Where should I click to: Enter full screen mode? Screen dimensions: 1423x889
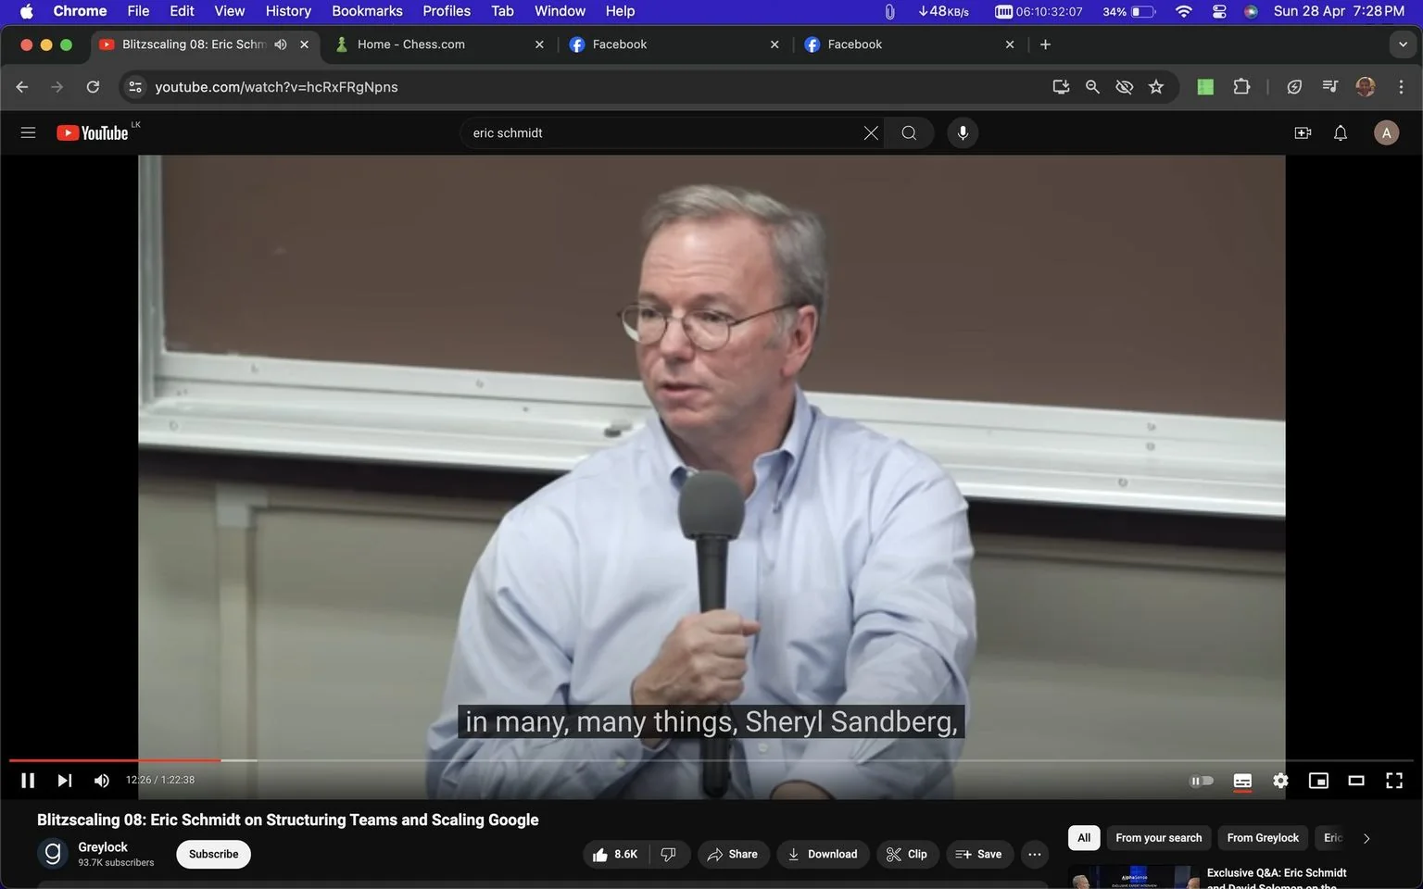1394,781
